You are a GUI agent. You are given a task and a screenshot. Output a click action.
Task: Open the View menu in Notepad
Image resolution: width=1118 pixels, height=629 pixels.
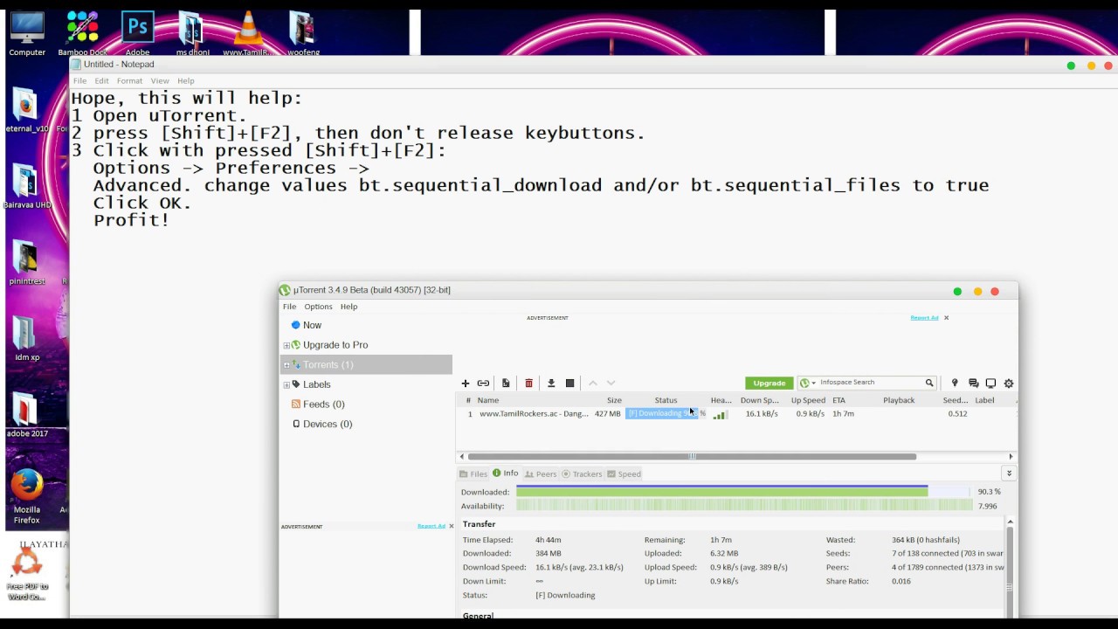[160, 81]
